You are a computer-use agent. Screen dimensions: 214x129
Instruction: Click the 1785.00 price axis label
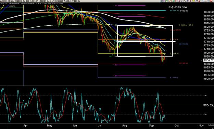[209, 30]
